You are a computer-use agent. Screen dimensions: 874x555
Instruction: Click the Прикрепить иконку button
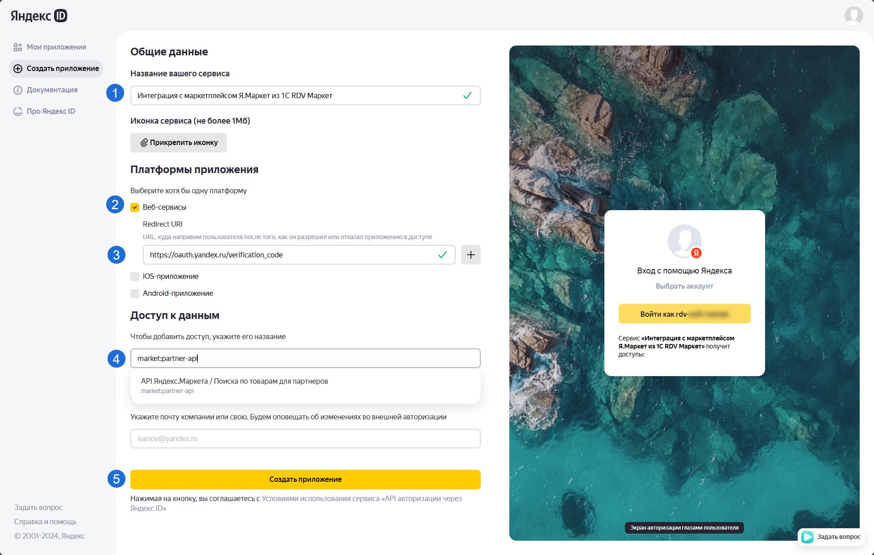click(179, 143)
